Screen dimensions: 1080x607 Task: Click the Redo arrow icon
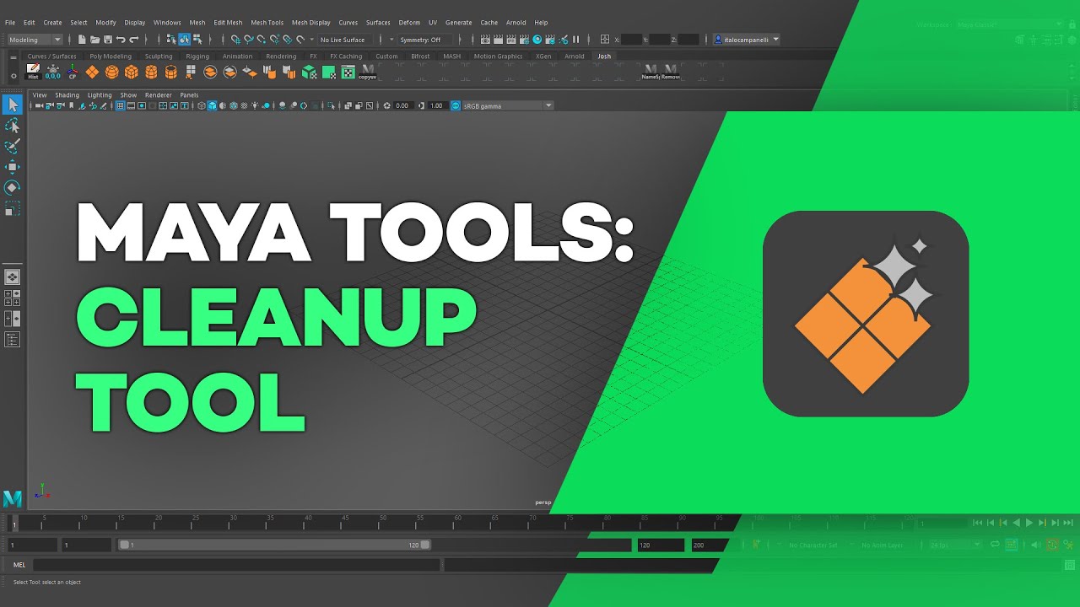click(133, 40)
